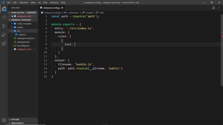
Task: Click path.resolve on line 14
Action: (x=78, y=68)
